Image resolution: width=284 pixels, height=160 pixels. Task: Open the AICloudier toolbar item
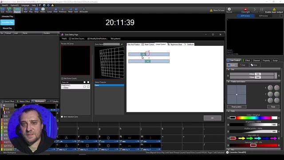tap(84, 10)
